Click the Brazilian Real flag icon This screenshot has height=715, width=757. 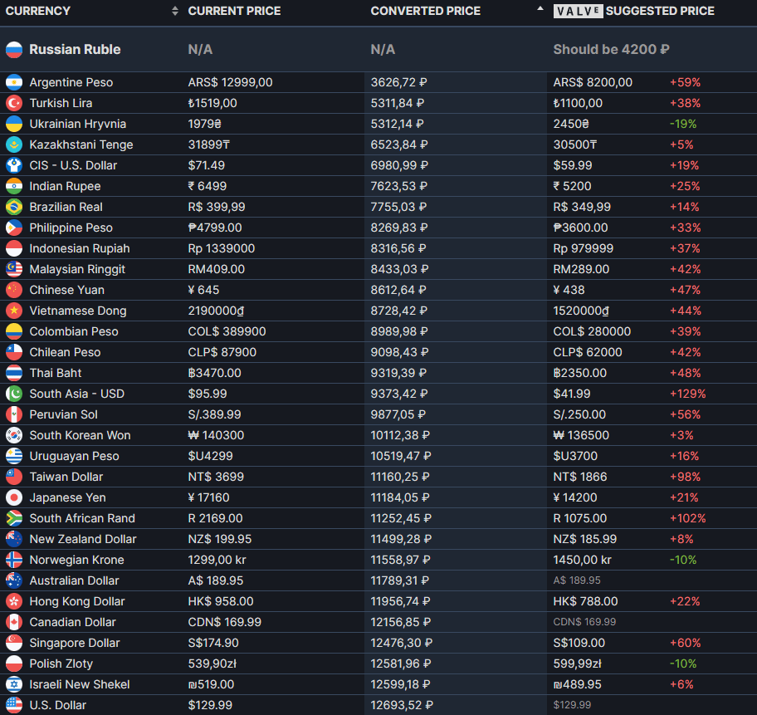click(13, 207)
